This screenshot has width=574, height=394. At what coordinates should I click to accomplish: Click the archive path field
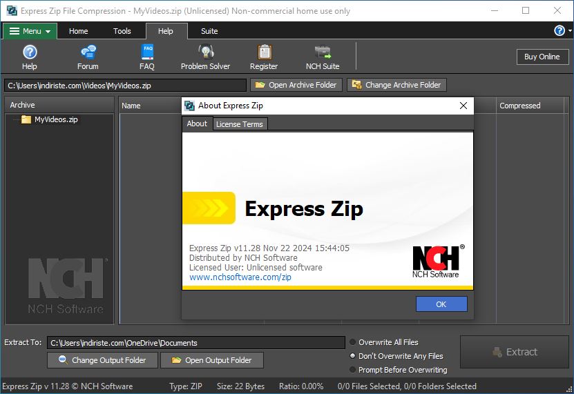click(x=125, y=86)
